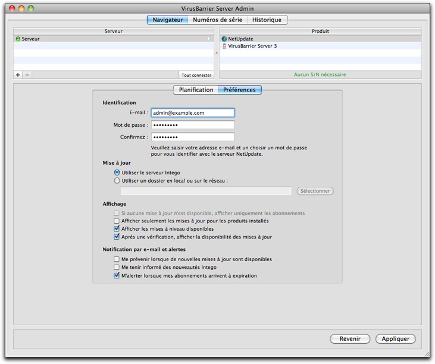This screenshot has height=364, width=435.
Task: Switch to the Planification tab
Action: [x=196, y=90]
